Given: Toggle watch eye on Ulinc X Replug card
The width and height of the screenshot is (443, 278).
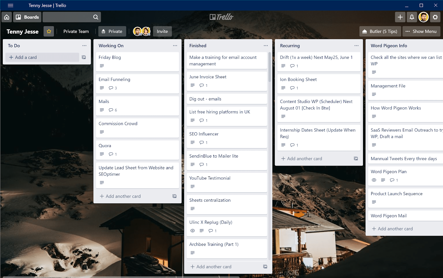Looking at the screenshot, I should [193, 231].
